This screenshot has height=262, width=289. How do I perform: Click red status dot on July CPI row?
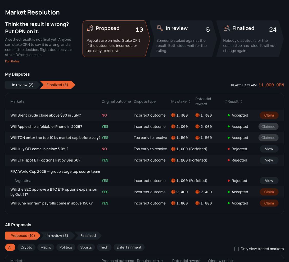click(x=229, y=149)
